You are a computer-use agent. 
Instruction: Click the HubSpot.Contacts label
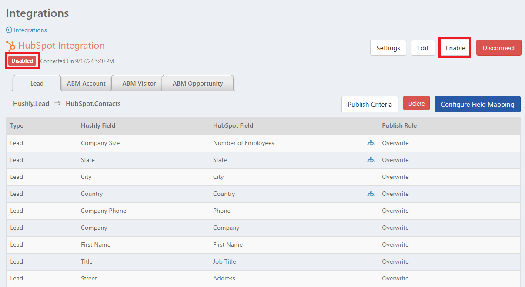[93, 104]
